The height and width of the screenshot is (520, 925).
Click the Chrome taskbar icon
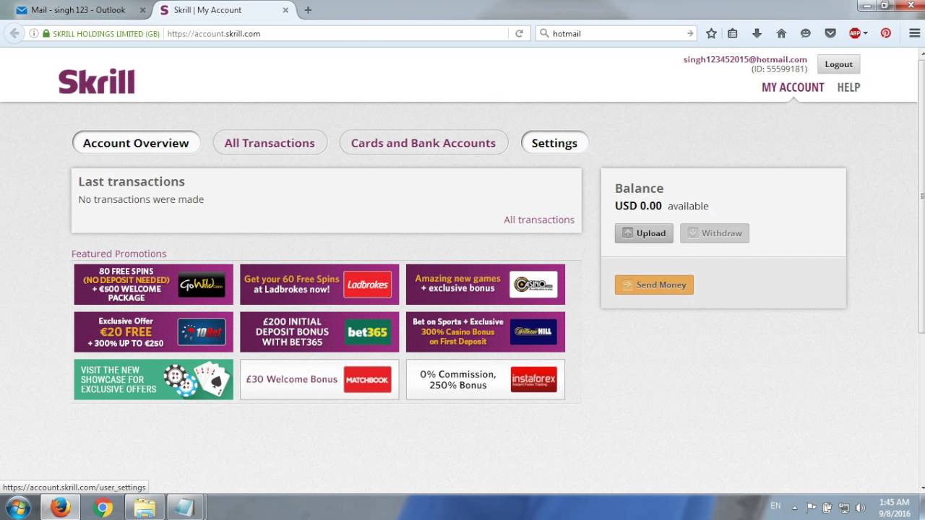[x=103, y=507]
